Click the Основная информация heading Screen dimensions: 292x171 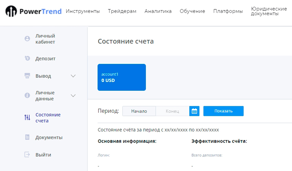(127, 141)
